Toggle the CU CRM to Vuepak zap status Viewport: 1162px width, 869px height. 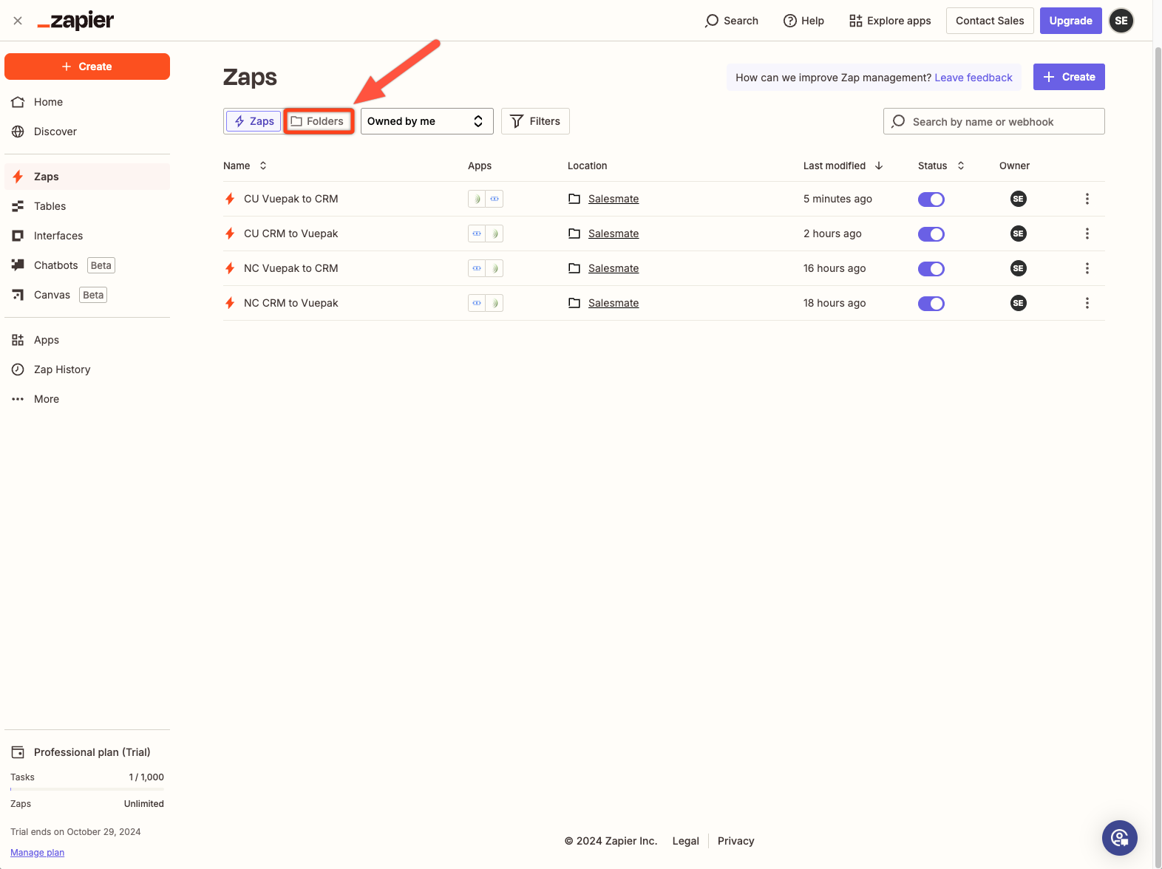[931, 234]
